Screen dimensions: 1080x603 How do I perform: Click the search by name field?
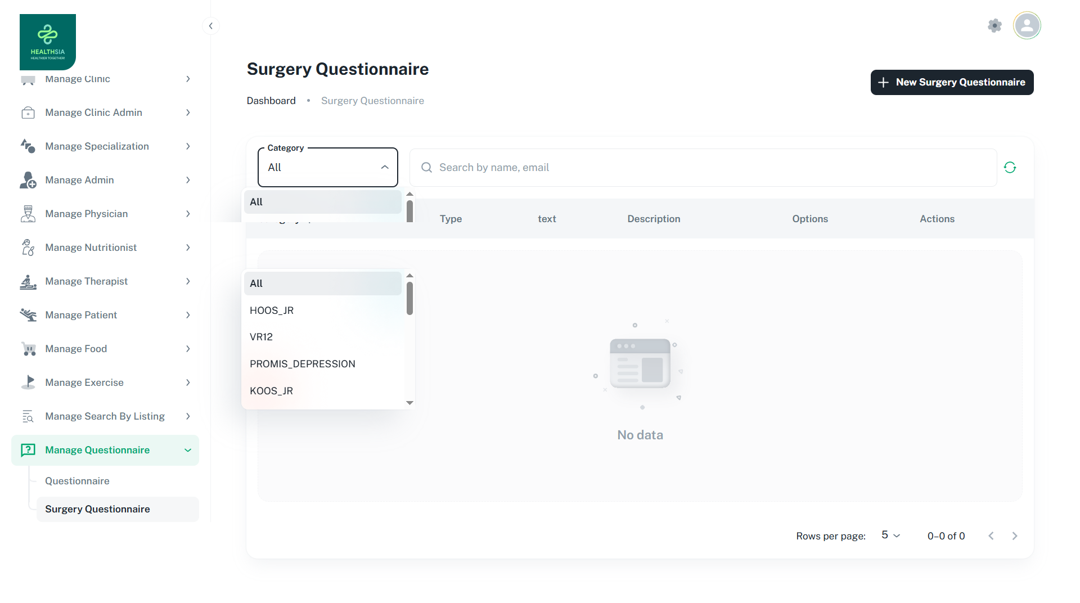[703, 168]
